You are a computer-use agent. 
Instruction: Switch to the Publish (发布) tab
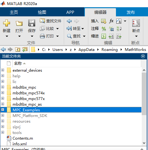(131, 12)
